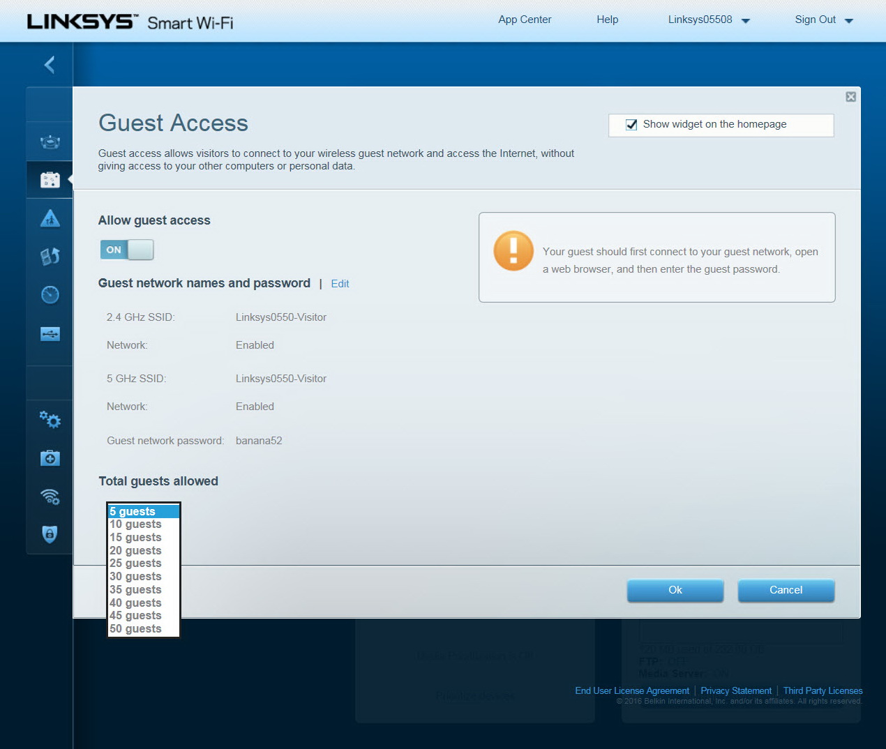Uncheck Show widget on the homepage
Screen dimensions: 886x749
(x=631, y=125)
